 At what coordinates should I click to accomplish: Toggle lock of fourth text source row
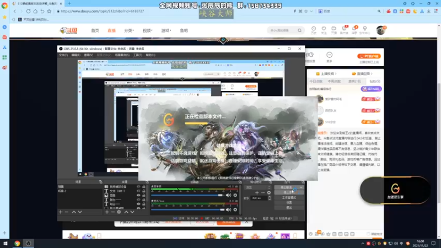[144, 200]
